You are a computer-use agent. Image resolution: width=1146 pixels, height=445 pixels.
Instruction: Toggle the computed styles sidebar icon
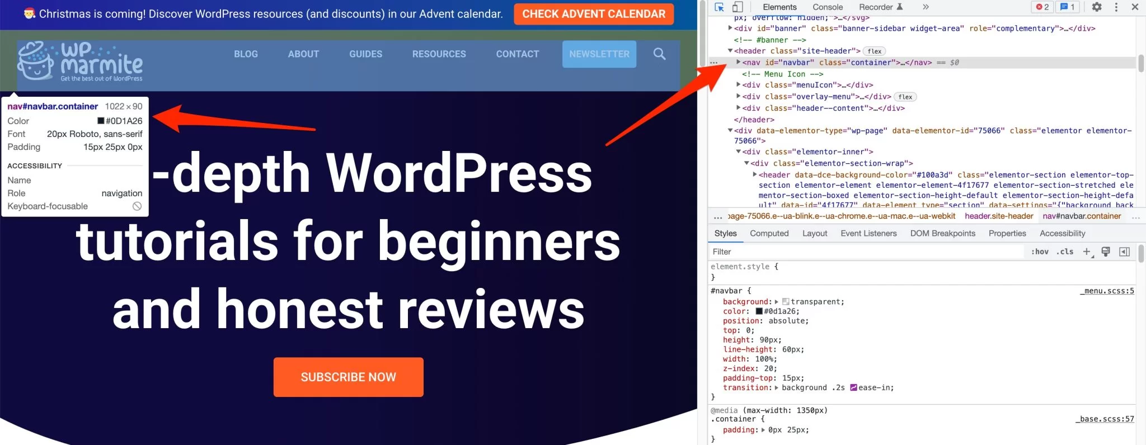point(1124,252)
